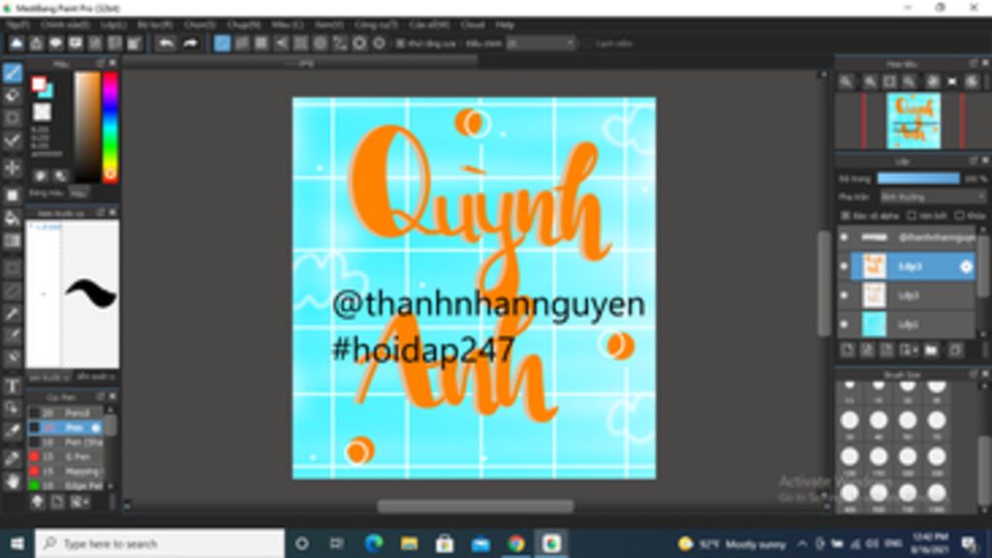This screenshot has height=558, width=992.
Task: Open the Lớp layer menu
Action: click(114, 24)
